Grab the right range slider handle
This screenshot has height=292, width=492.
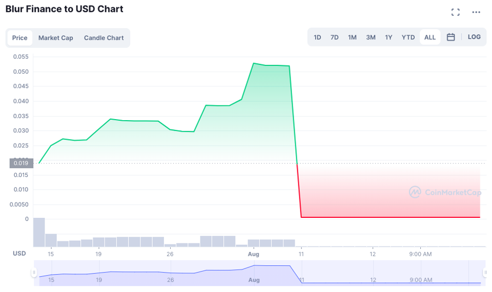pyautogui.click(x=485, y=272)
